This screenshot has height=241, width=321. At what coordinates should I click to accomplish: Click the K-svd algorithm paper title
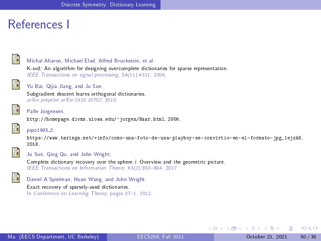(127, 68)
